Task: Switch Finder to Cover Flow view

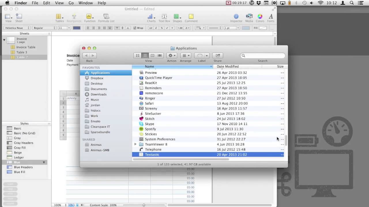Action: click(x=160, y=55)
